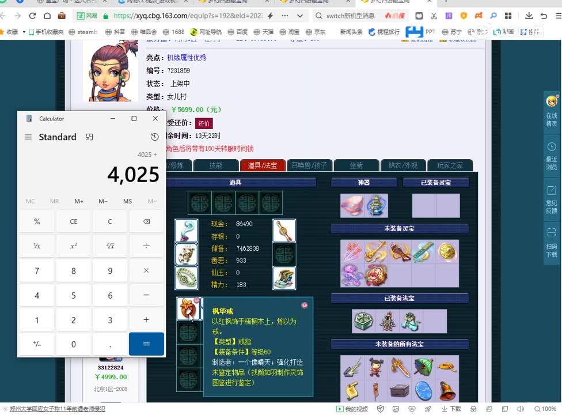Click the browser forward arrow

coord(17,16)
